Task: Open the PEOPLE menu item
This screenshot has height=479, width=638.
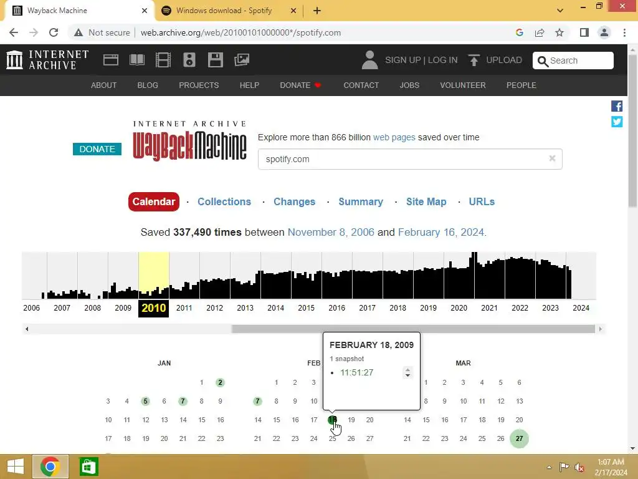Action: tap(521, 85)
